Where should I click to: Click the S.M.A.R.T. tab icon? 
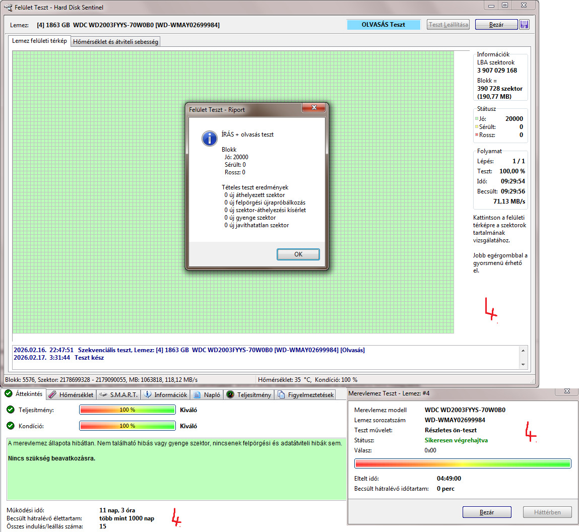(103, 394)
